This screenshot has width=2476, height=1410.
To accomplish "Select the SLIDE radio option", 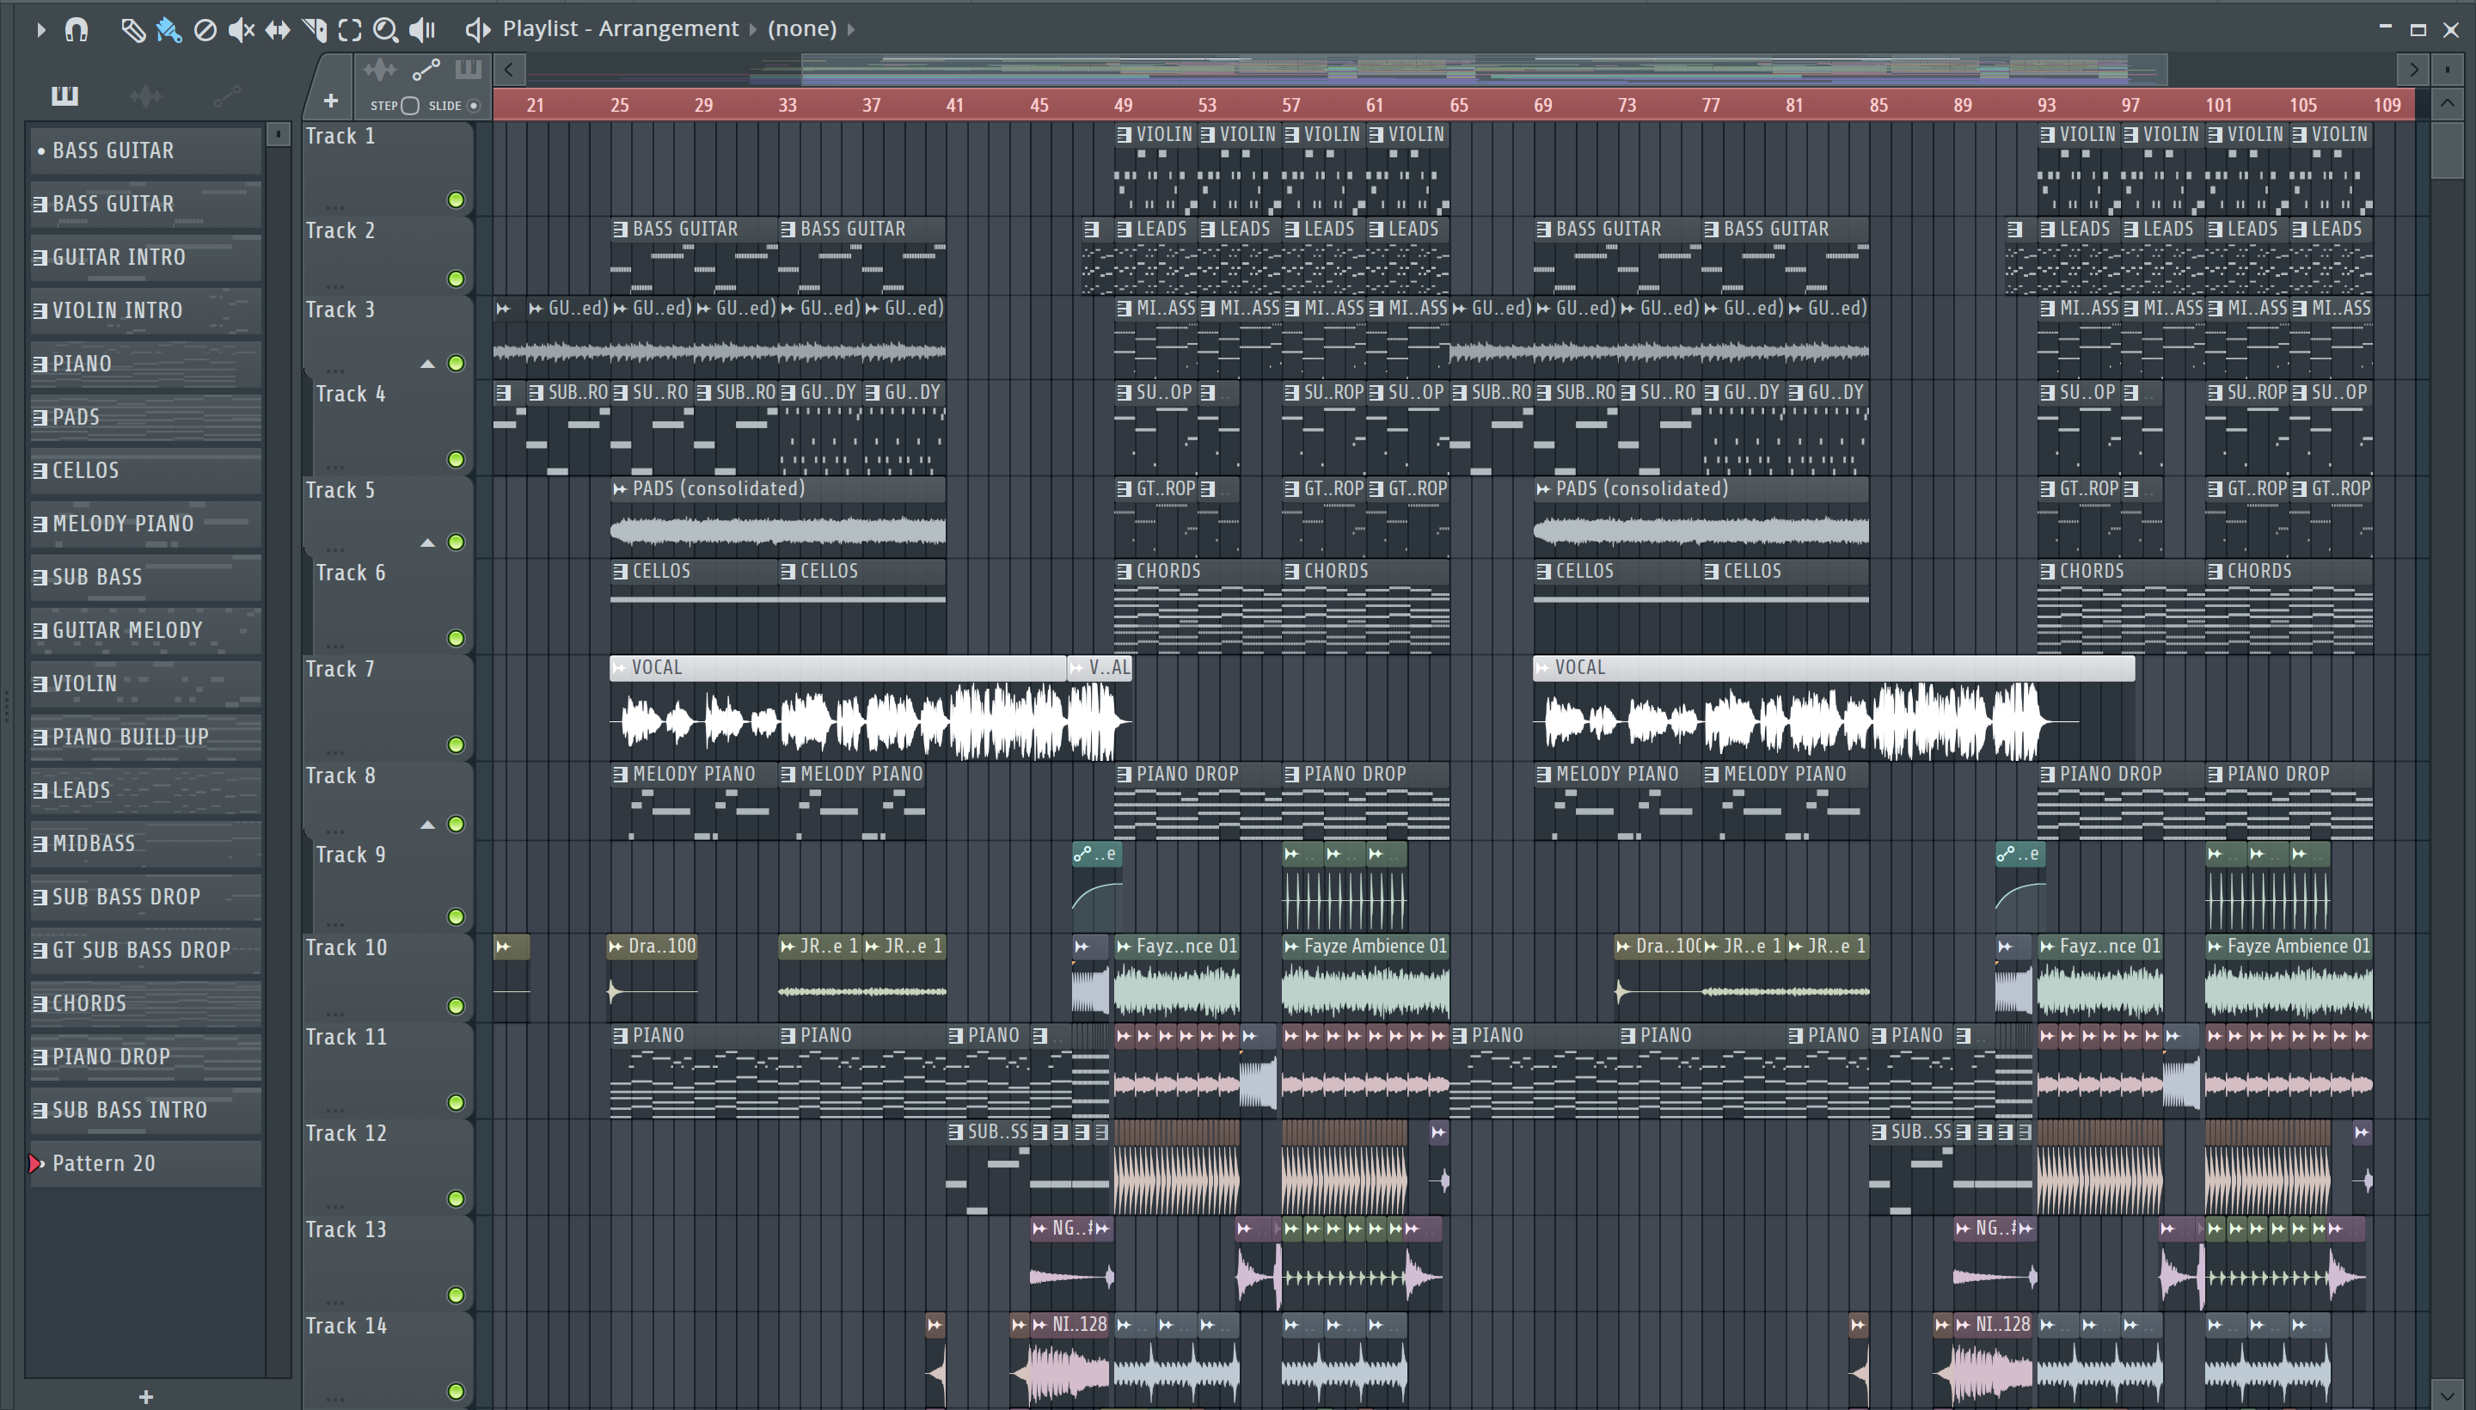I will click(474, 106).
